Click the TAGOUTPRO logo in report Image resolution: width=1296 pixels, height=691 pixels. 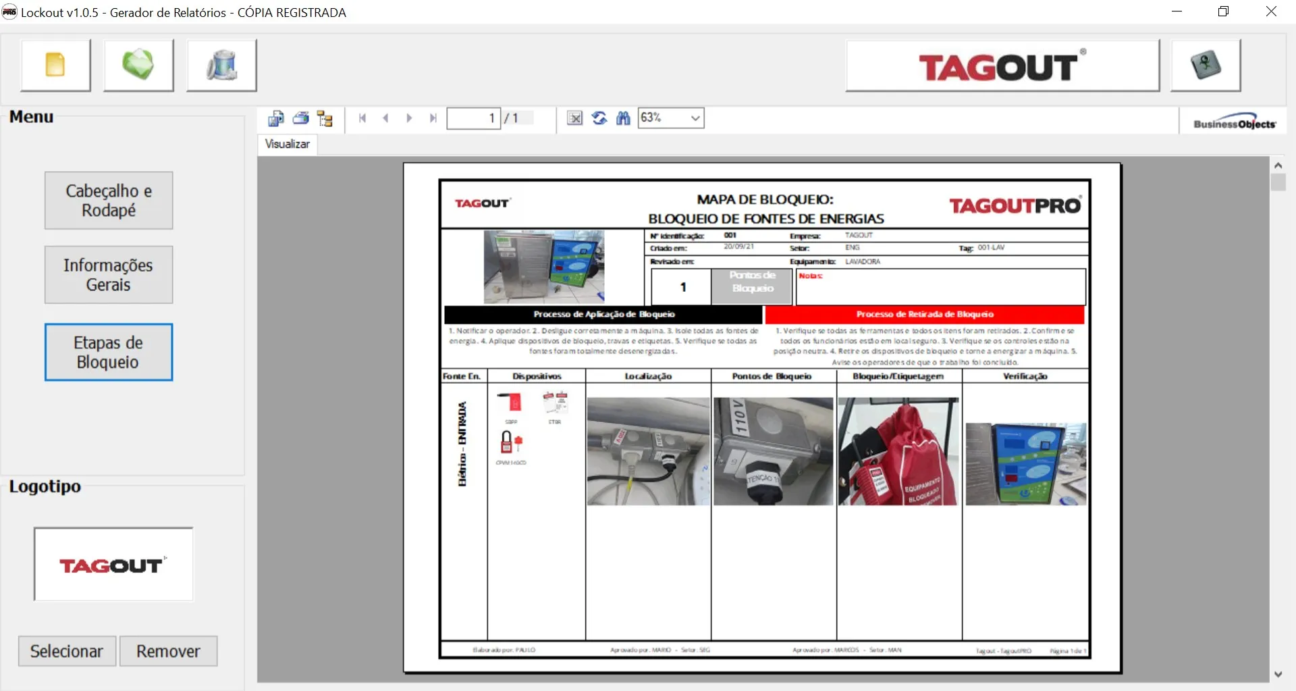[x=1015, y=205]
